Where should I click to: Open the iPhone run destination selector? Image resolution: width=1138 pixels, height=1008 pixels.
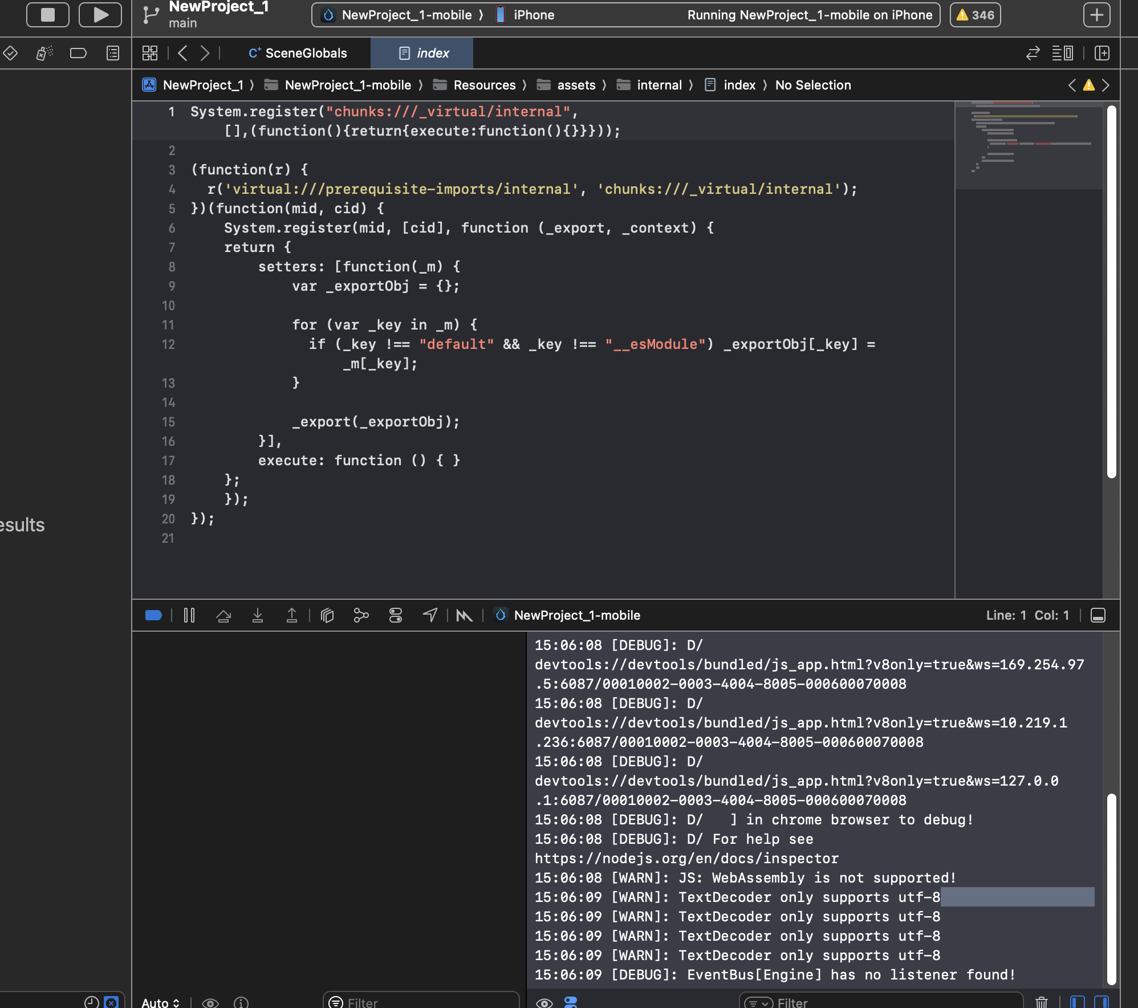[x=534, y=15]
